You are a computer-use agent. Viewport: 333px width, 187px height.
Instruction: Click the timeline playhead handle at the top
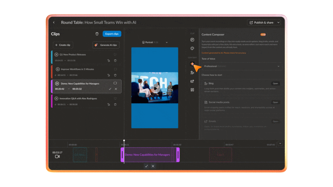[124, 140]
